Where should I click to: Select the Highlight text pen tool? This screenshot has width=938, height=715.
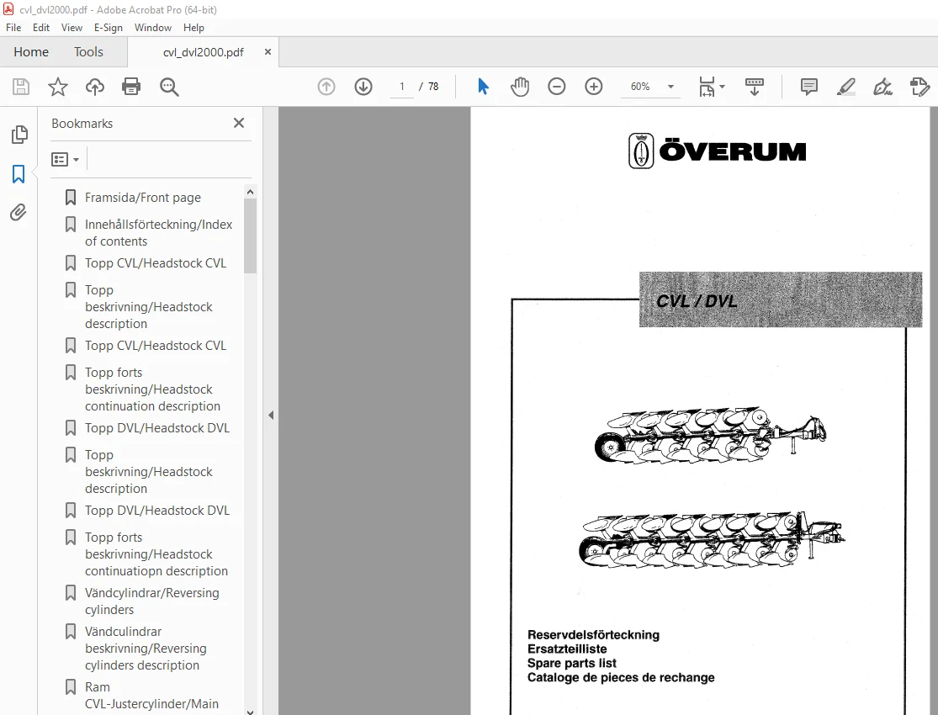point(845,87)
